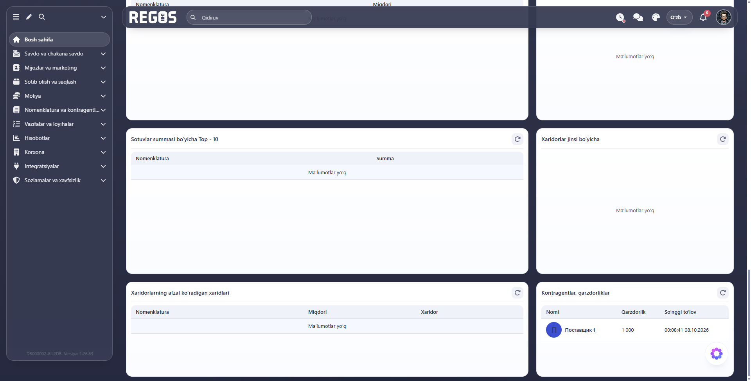The image size is (751, 381).
Task: Open the user profile avatar
Action: pos(724,17)
